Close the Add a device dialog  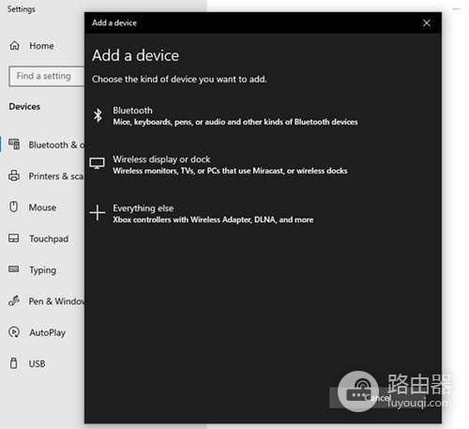[427, 23]
